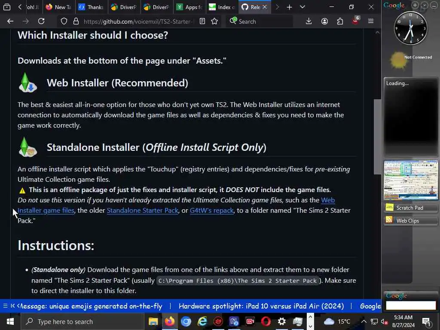Bookmark this page with the star

point(214,21)
